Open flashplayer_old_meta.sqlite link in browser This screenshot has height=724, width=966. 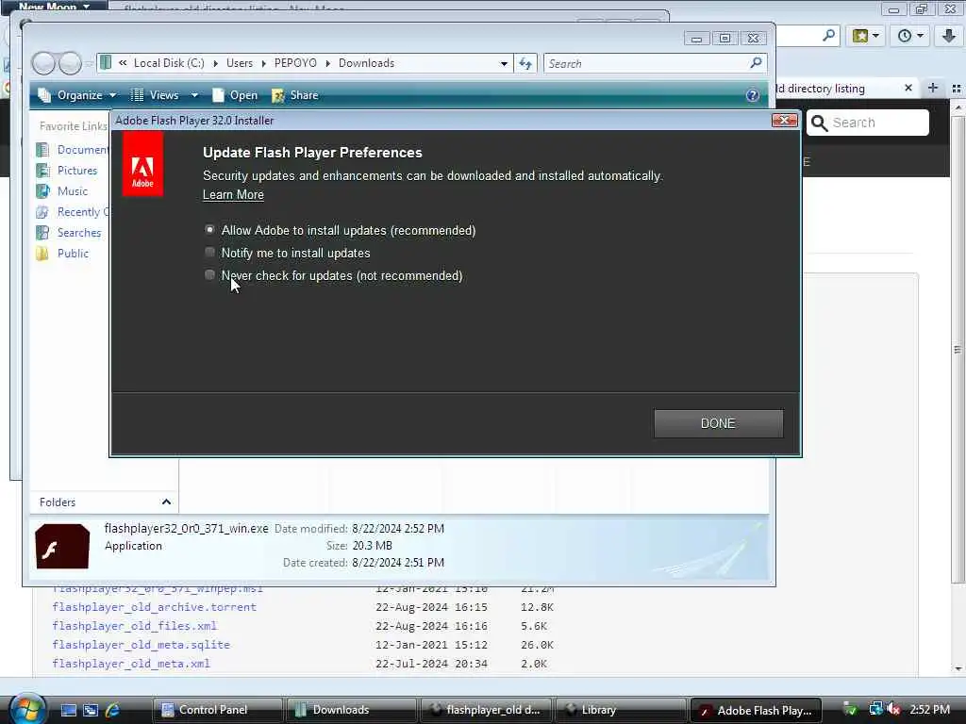(x=142, y=645)
